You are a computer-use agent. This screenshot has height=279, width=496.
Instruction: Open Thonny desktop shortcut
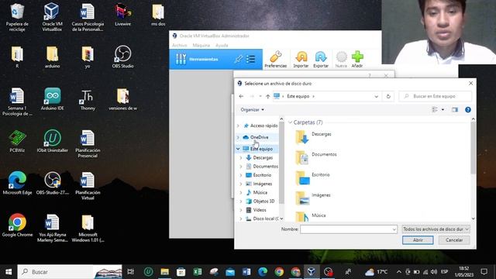point(88,100)
